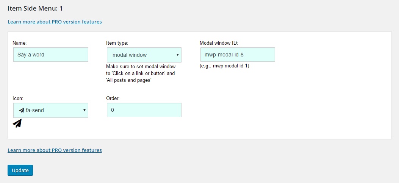Select the Order input box
This screenshot has height=183, width=399.
(144, 110)
